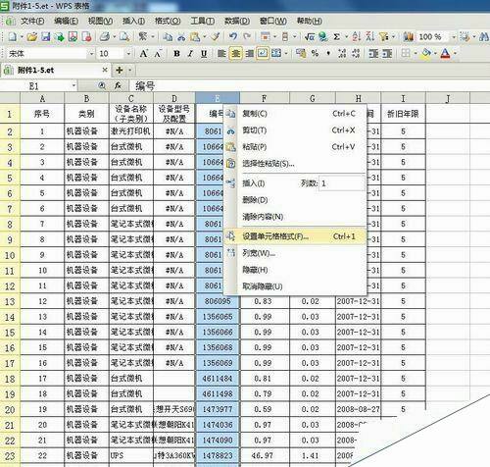Insert a formula with the square root icon
The image size is (490, 467).
coord(310,37)
